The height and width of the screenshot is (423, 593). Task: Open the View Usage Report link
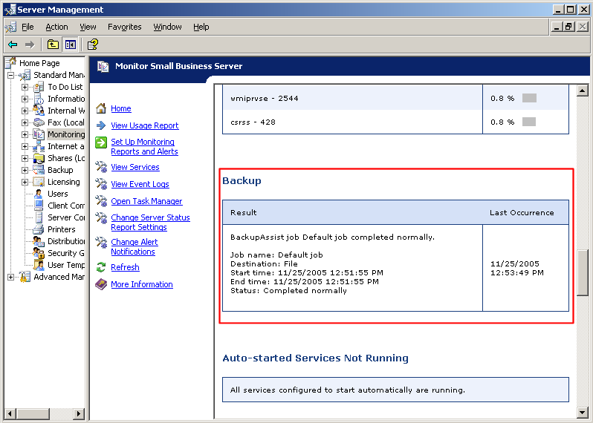[x=145, y=125]
